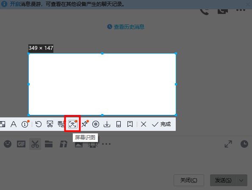The image size is (252, 190).
Task: Click the 关闭(C) button
Action: pyautogui.click(x=189, y=180)
